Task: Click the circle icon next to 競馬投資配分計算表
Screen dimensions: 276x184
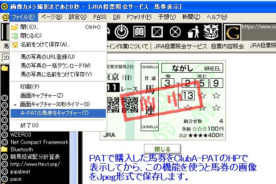Action: (x=5, y=157)
